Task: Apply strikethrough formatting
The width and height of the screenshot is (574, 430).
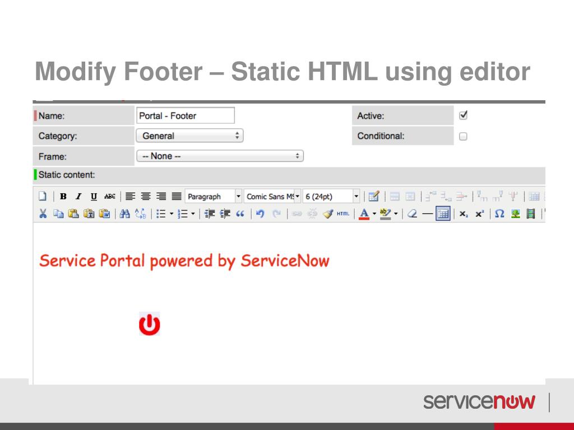Action: [x=109, y=197]
